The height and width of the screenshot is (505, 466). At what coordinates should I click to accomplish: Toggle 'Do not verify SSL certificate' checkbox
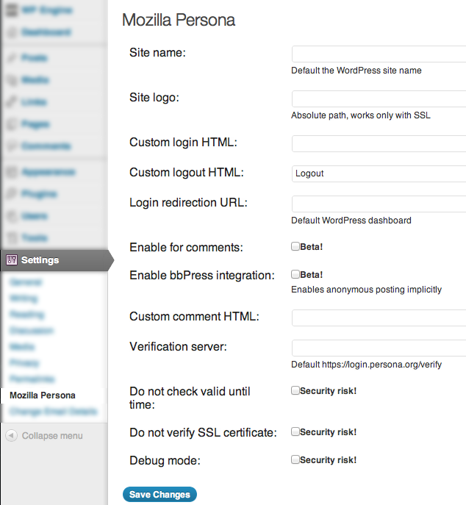click(295, 431)
